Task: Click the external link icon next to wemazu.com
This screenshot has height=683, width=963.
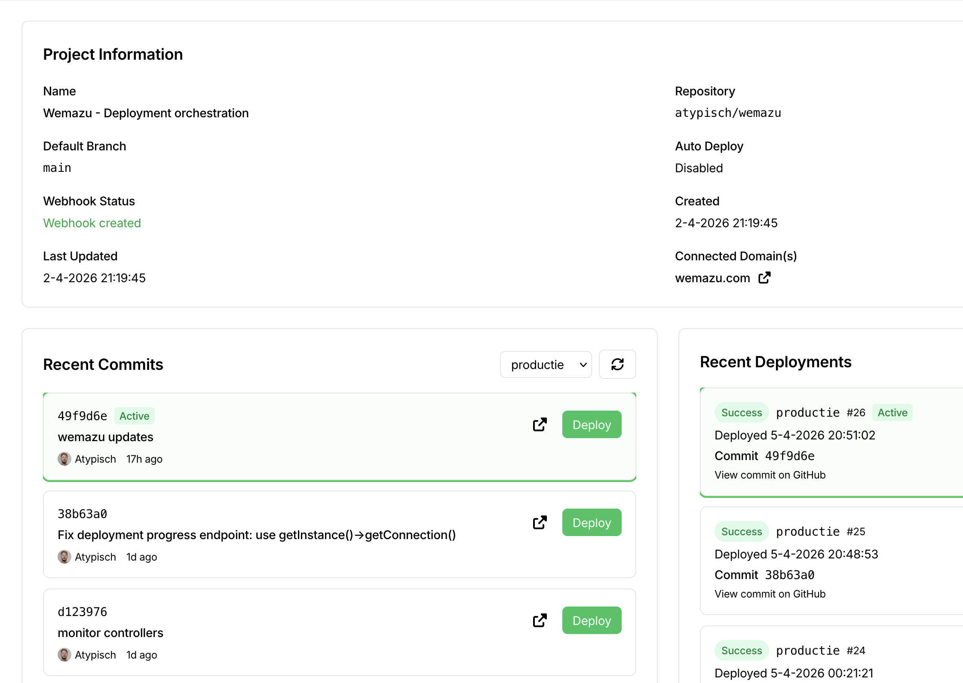Action: tap(765, 277)
